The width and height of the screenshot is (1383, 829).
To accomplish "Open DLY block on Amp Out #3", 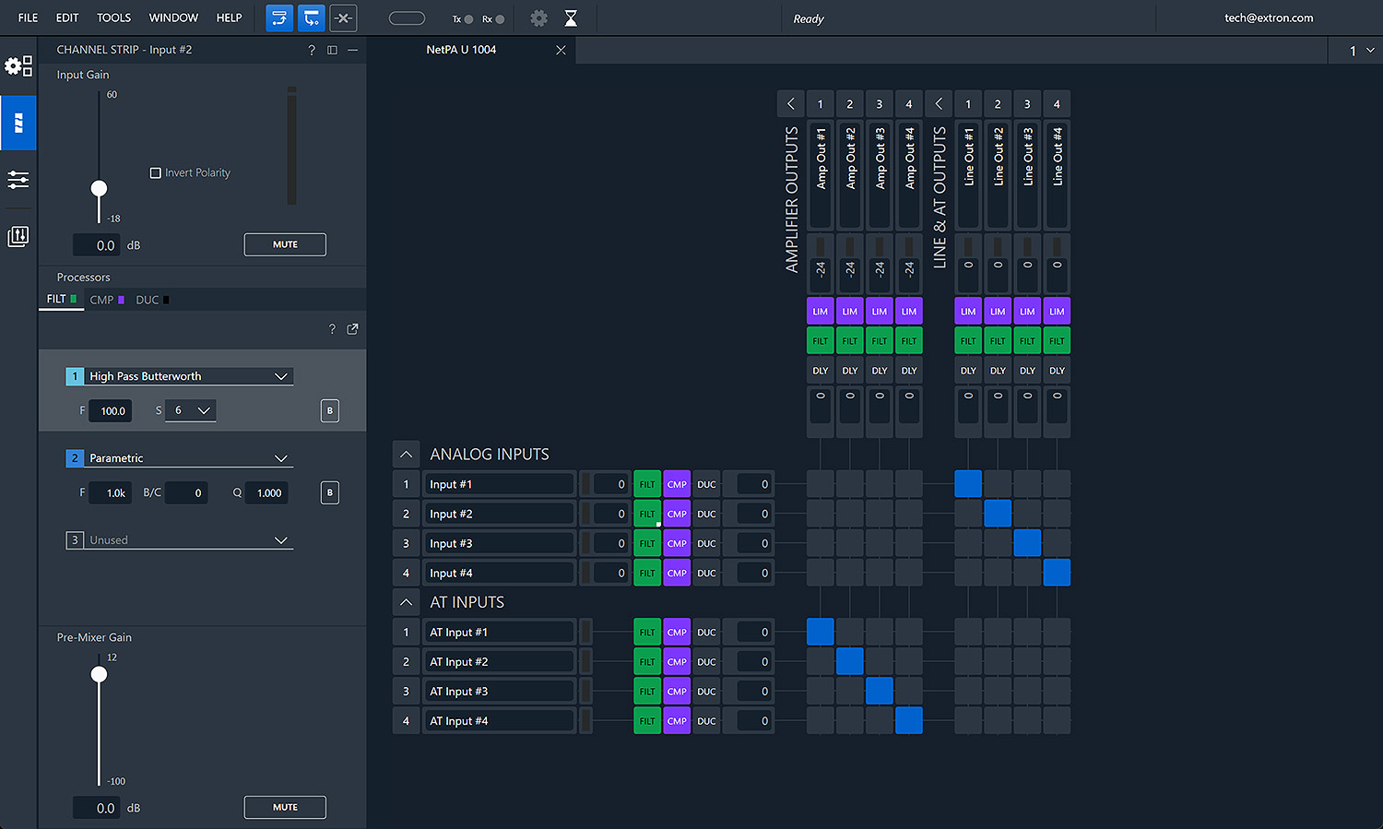I will coord(880,370).
